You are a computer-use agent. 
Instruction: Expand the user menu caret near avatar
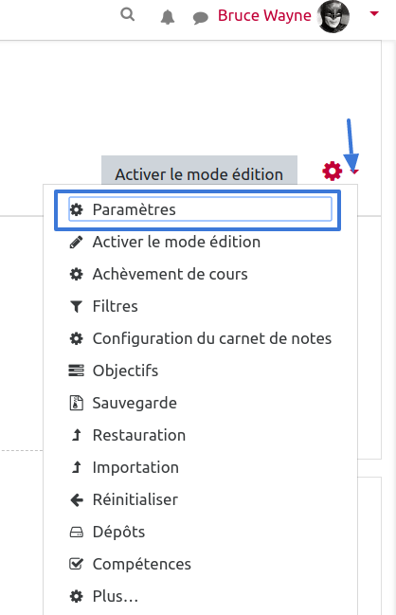(374, 13)
